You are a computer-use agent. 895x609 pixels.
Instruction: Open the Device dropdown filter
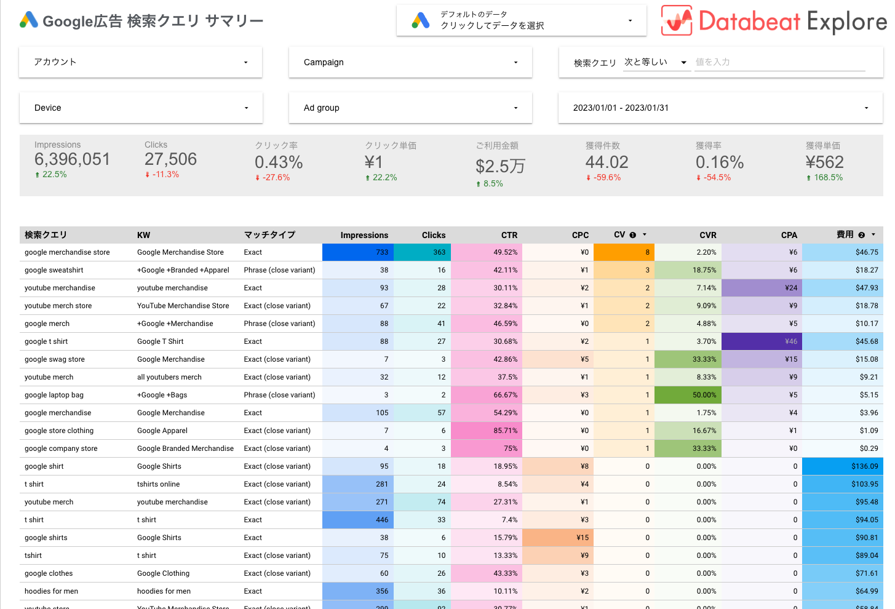point(141,108)
